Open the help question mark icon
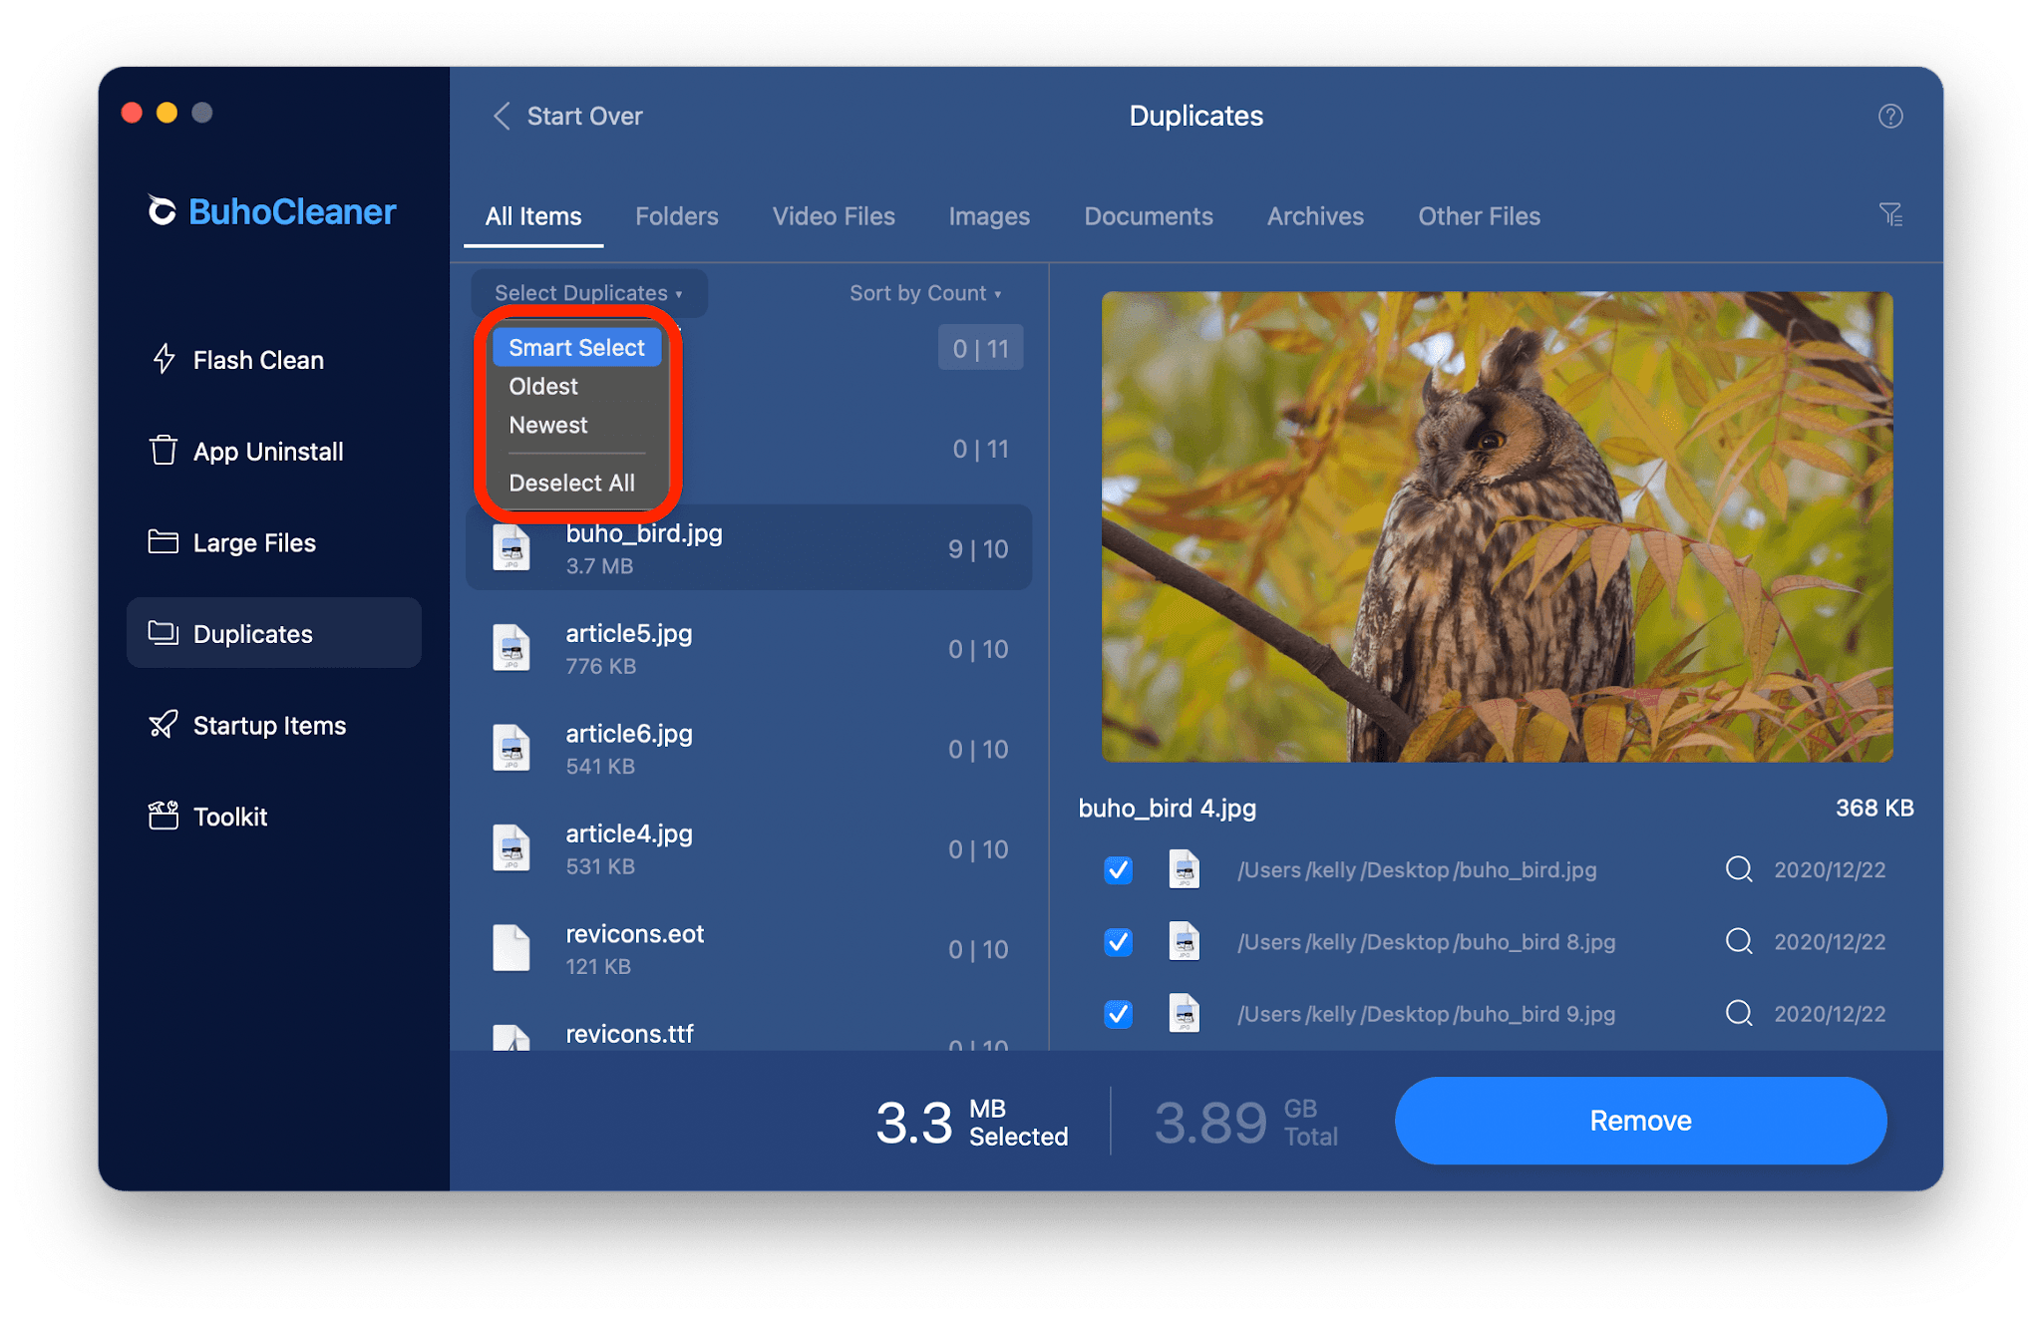This screenshot has height=1321, width=2042. click(x=1890, y=117)
